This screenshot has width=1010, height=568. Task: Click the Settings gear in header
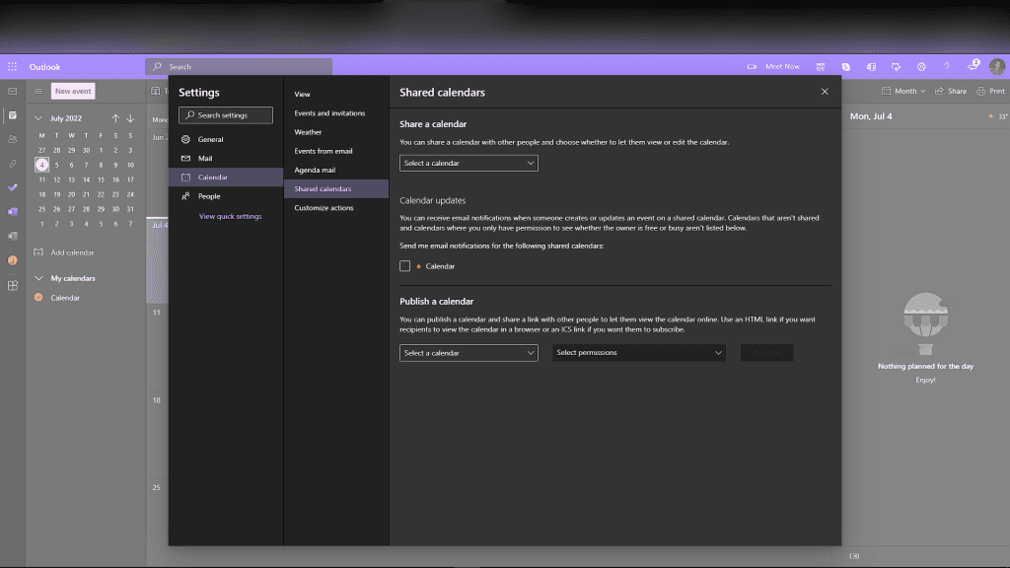tap(921, 66)
